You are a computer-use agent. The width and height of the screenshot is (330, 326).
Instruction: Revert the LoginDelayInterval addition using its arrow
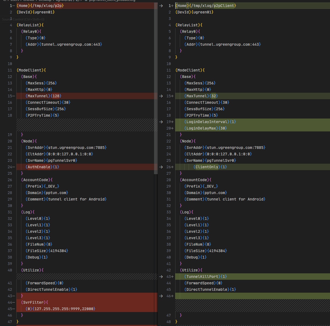click(x=161, y=122)
